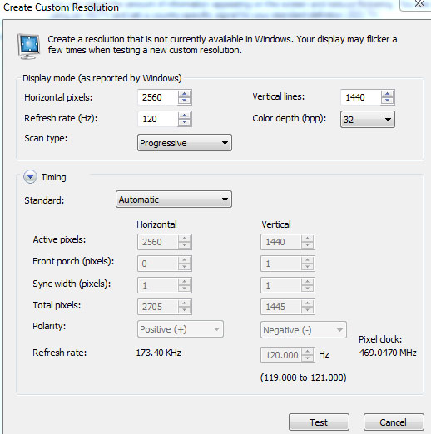
Task: Open vertical Polarity Negative (-) dropdown
Action: point(304,330)
